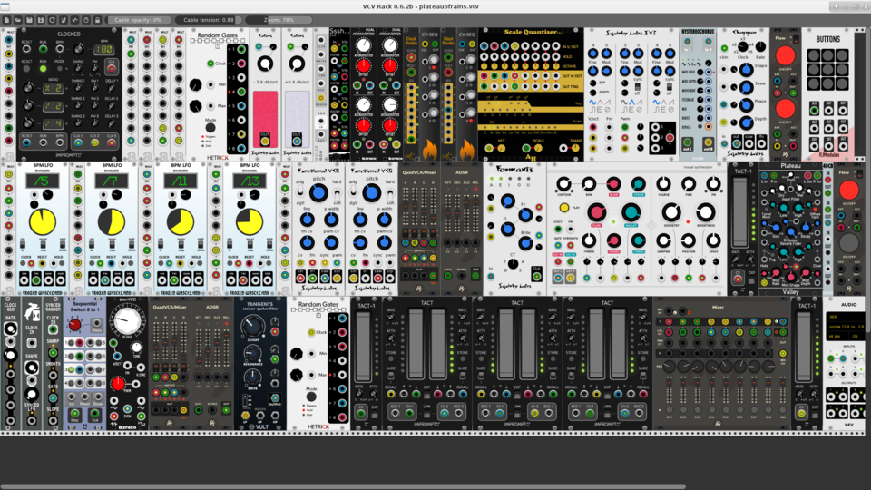Click the Save patch floppy icon
This screenshot has width=871, height=490.
(x=29, y=20)
